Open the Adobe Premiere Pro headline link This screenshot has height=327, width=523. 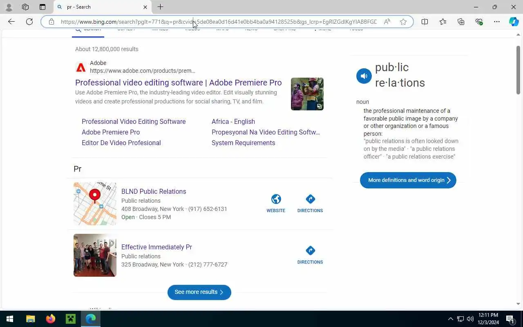coord(178,83)
